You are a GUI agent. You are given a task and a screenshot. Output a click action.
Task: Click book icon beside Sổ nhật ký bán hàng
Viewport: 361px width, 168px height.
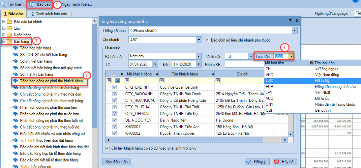15,74
